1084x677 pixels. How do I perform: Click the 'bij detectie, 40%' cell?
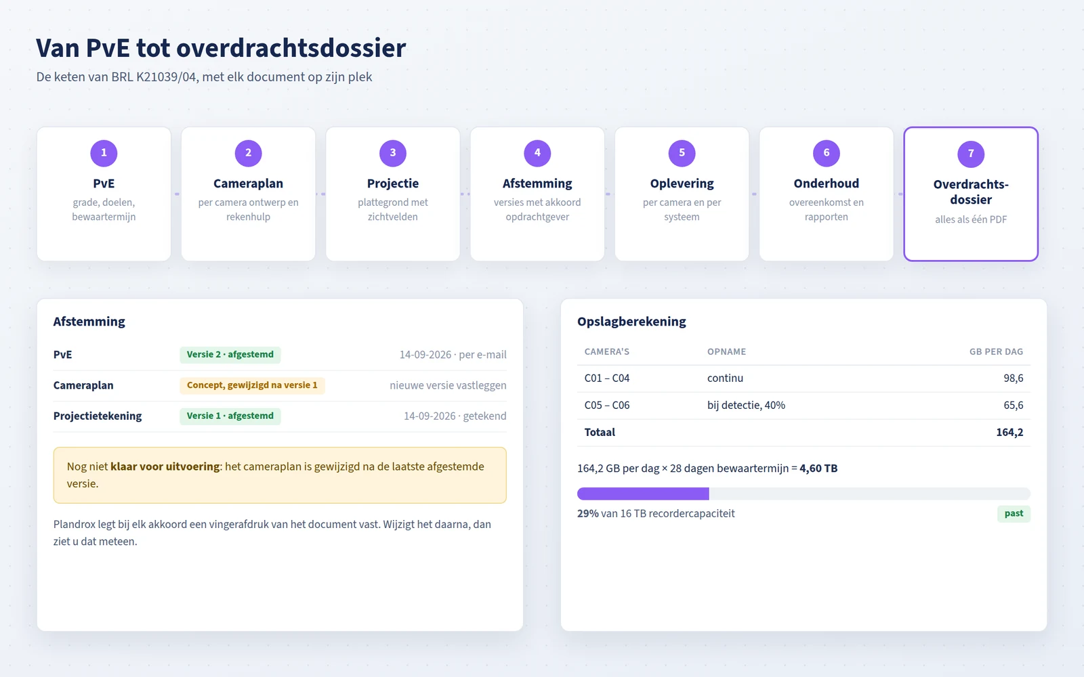[x=746, y=406]
